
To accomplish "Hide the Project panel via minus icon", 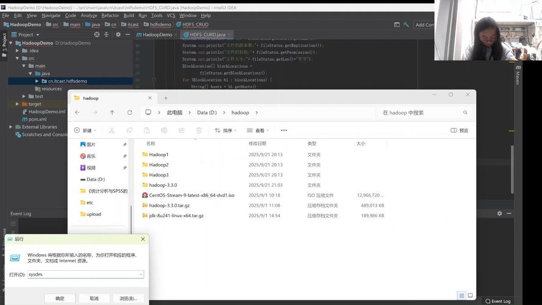I will [x=127, y=35].
